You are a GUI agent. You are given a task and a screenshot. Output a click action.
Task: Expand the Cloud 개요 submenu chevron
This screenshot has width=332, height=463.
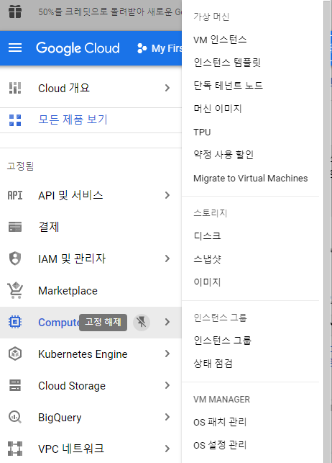(167, 88)
